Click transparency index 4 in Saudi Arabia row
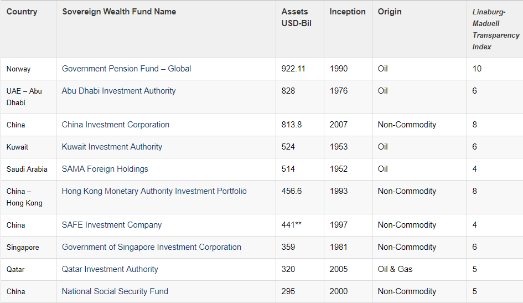The image size is (523, 303). (475, 169)
